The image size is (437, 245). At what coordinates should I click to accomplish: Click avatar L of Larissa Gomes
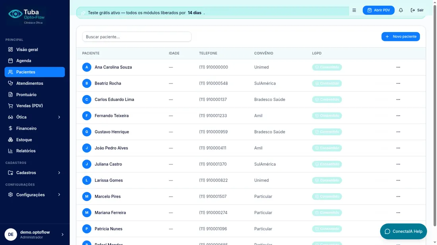pos(87,180)
